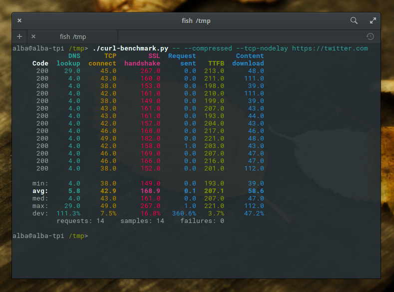Screen dimensions: 394x292
Task: Click the 'TTFB' column header
Action: pos(216,63)
